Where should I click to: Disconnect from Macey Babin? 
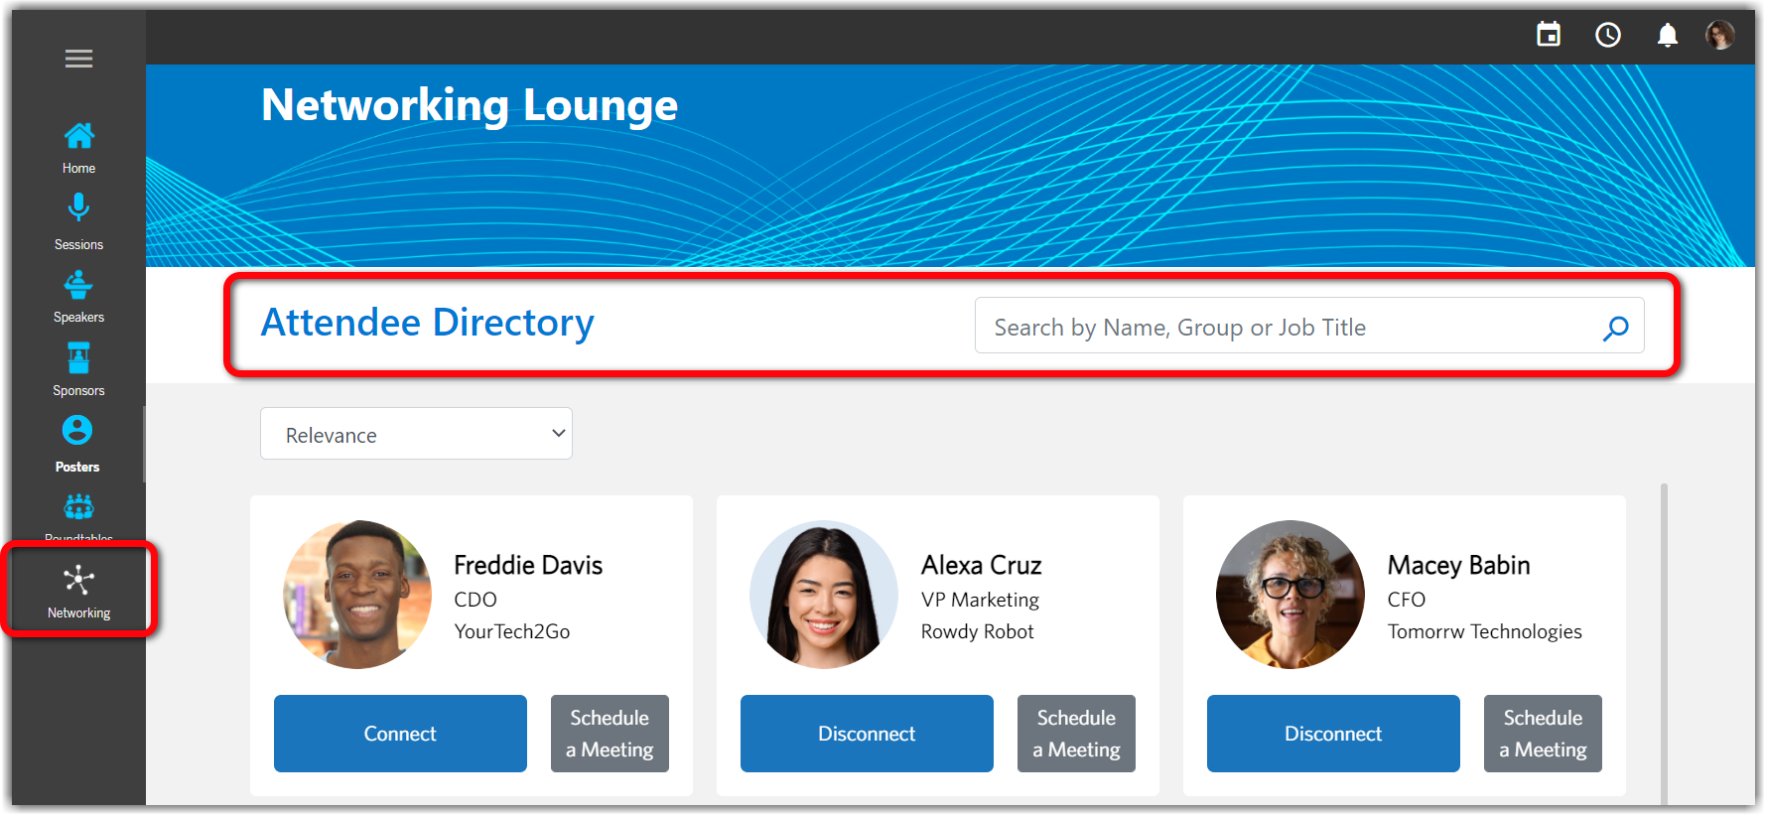point(1333,734)
